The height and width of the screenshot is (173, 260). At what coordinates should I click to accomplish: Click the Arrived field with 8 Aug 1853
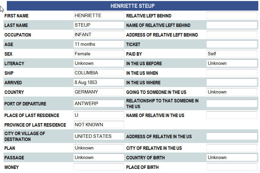pos(99,83)
